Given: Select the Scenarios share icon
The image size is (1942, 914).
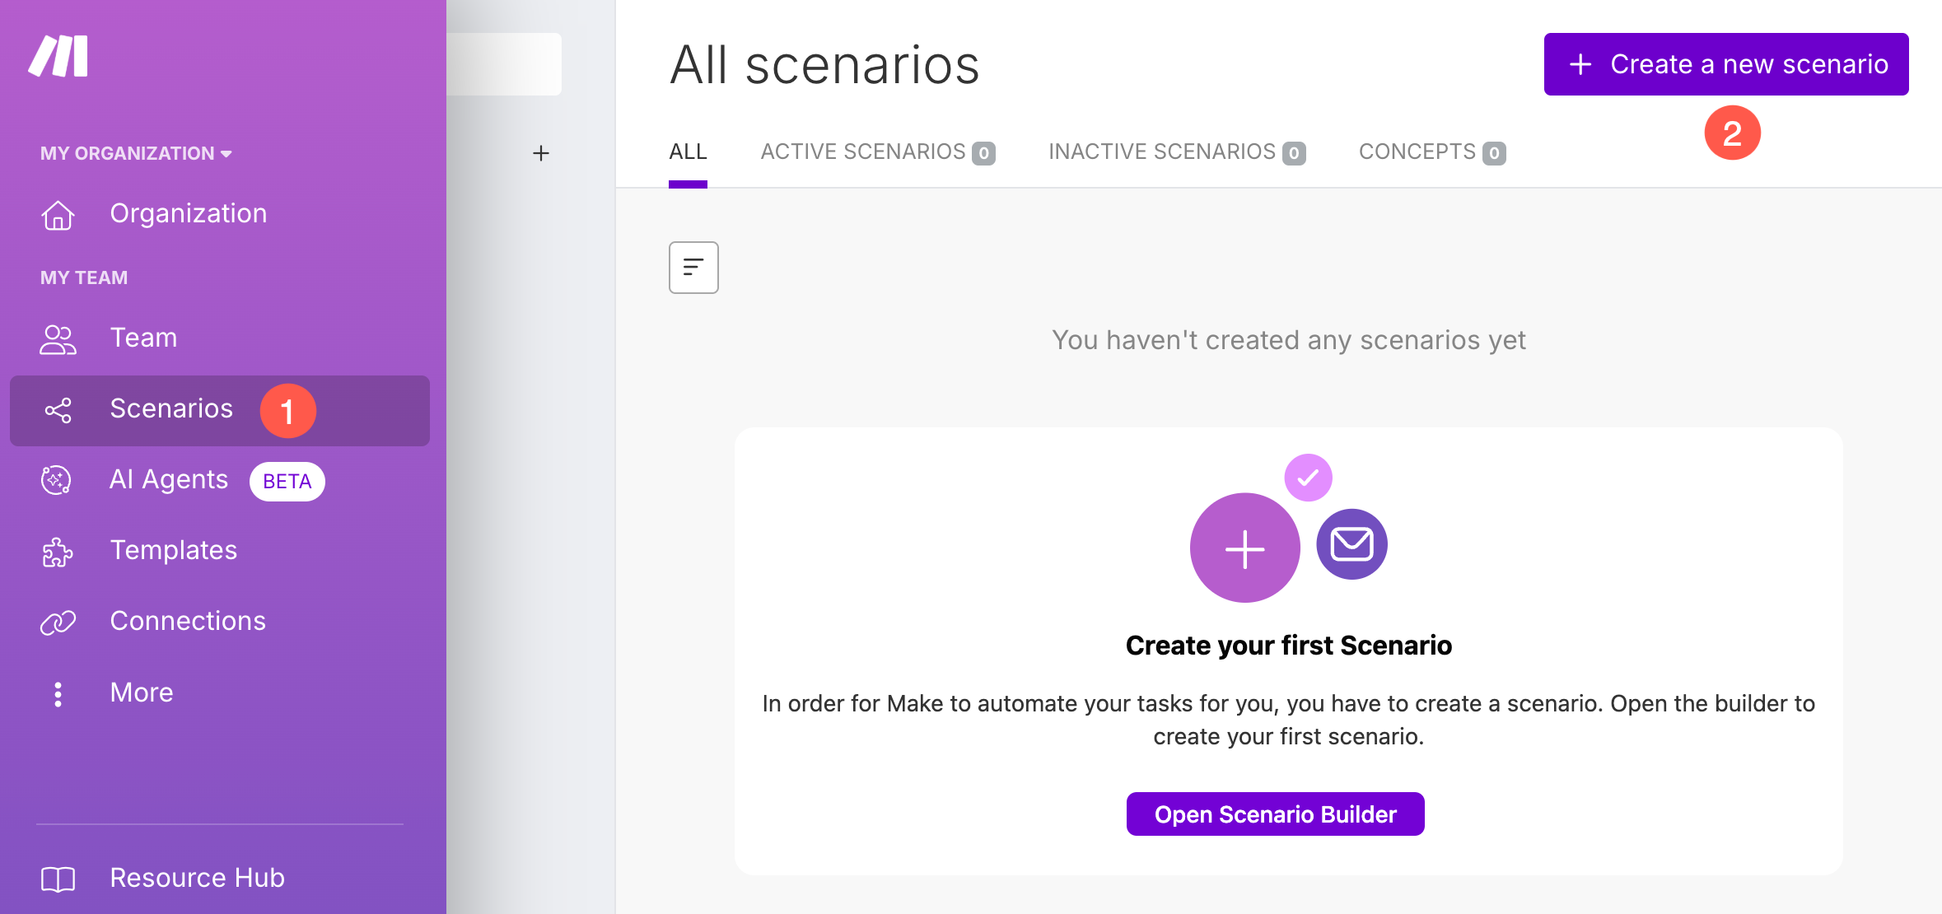Looking at the screenshot, I should [x=58, y=410].
